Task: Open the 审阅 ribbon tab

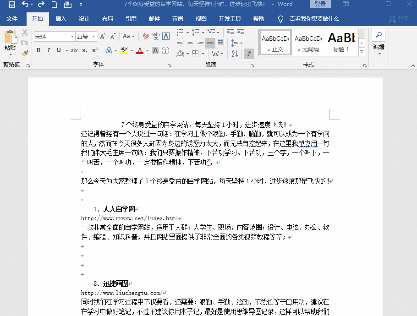Action: click(x=177, y=19)
